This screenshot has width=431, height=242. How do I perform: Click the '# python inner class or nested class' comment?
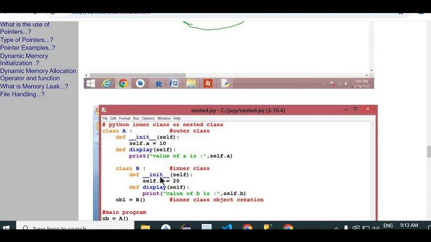(163, 125)
